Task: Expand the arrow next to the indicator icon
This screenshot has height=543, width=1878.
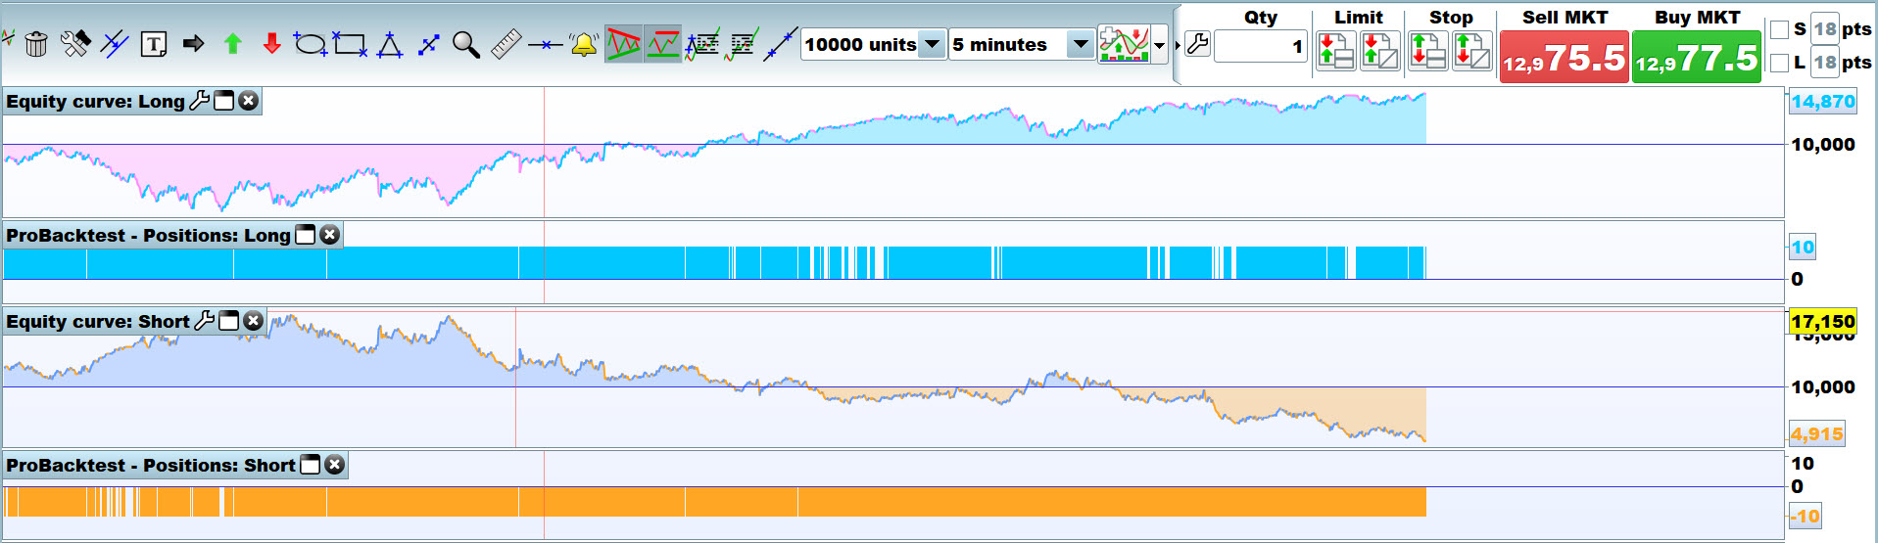Action: point(1160,45)
